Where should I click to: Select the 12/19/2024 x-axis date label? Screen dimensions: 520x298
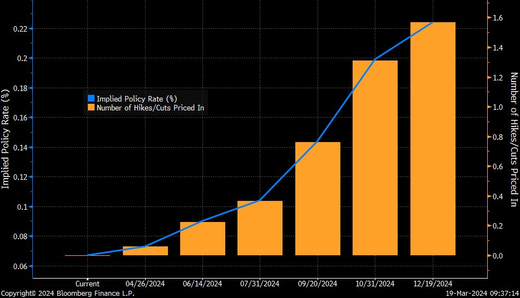[x=433, y=284]
